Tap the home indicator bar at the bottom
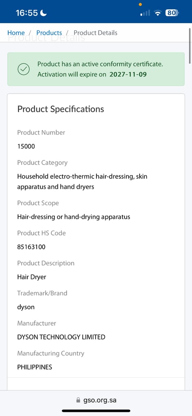 tap(96, 411)
